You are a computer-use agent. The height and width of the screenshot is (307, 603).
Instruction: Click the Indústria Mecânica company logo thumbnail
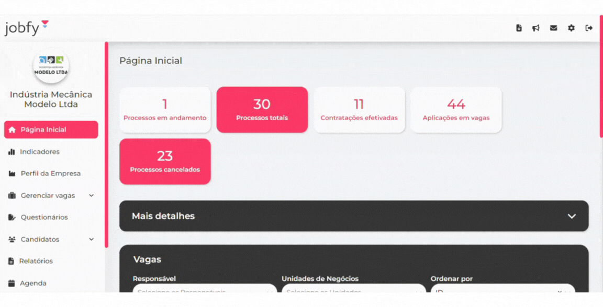click(51, 66)
